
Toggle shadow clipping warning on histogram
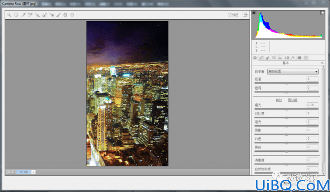[x=254, y=13]
